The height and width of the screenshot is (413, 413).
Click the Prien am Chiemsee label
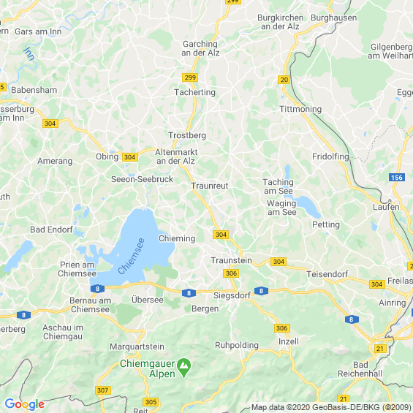(x=77, y=269)
